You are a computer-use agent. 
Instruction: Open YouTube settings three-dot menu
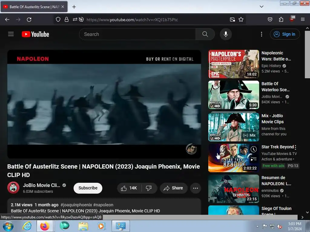(262, 34)
